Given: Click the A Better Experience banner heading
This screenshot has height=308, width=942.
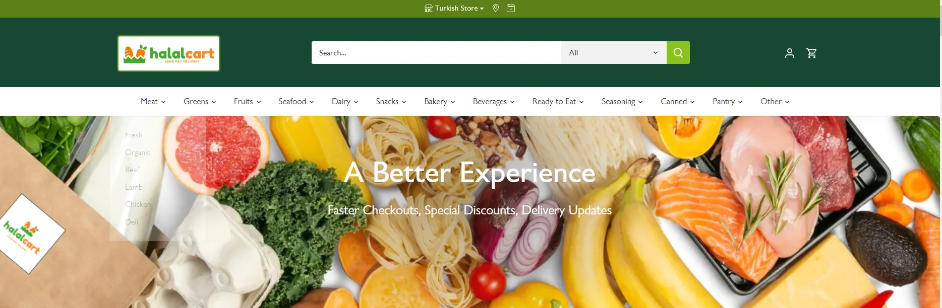Looking at the screenshot, I should click(x=469, y=173).
